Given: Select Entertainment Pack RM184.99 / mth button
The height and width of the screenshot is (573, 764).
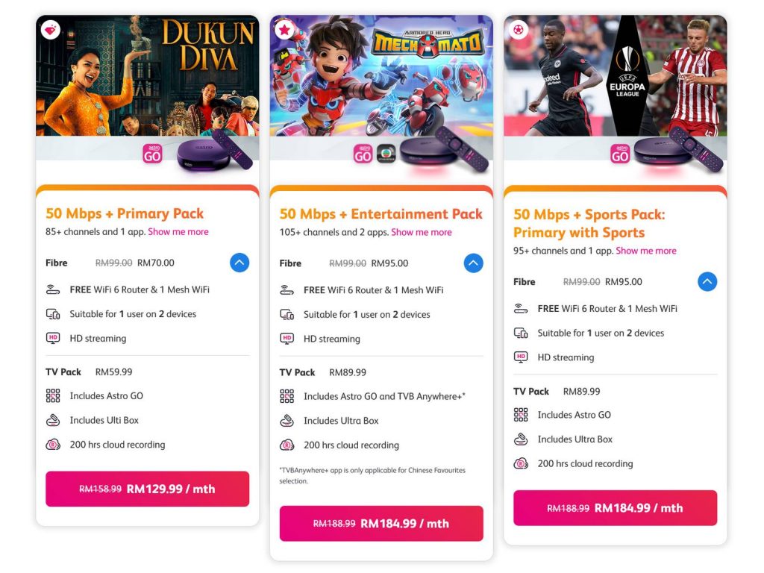Looking at the screenshot, I should point(381,523).
